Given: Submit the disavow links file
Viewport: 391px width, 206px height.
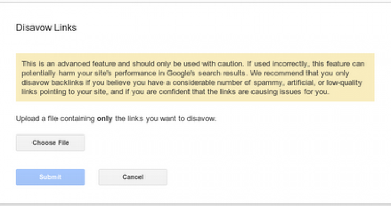Looking at the screenshot, I should pos(50,177).
